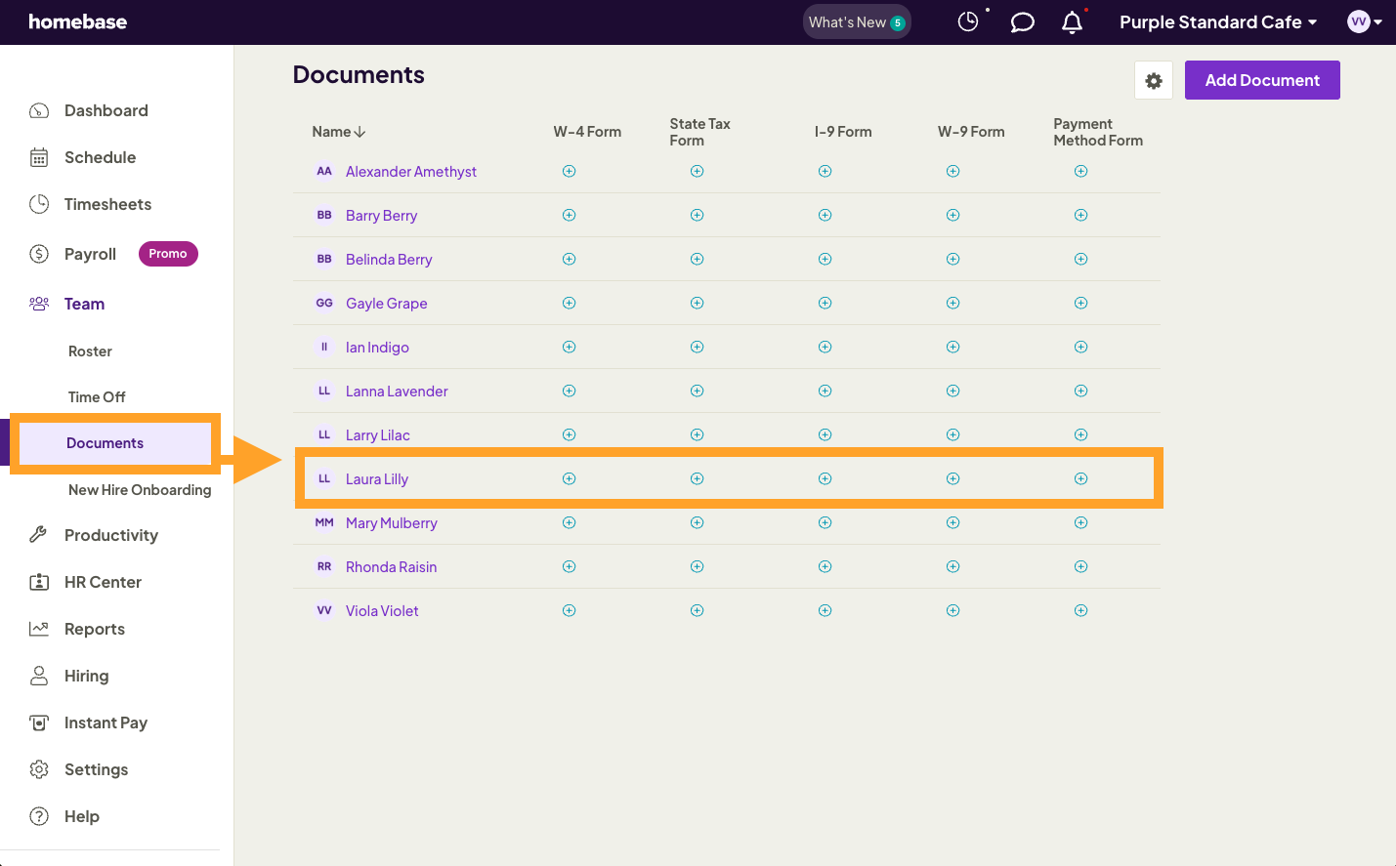Viewport: 1396px width, 866px height.
Task: Open the Timesheets section from the sidebar
Action: pos(107,204)
